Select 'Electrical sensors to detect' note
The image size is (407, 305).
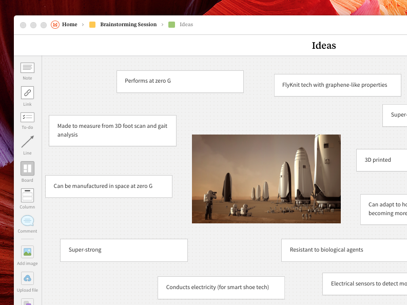click(365, 284)
